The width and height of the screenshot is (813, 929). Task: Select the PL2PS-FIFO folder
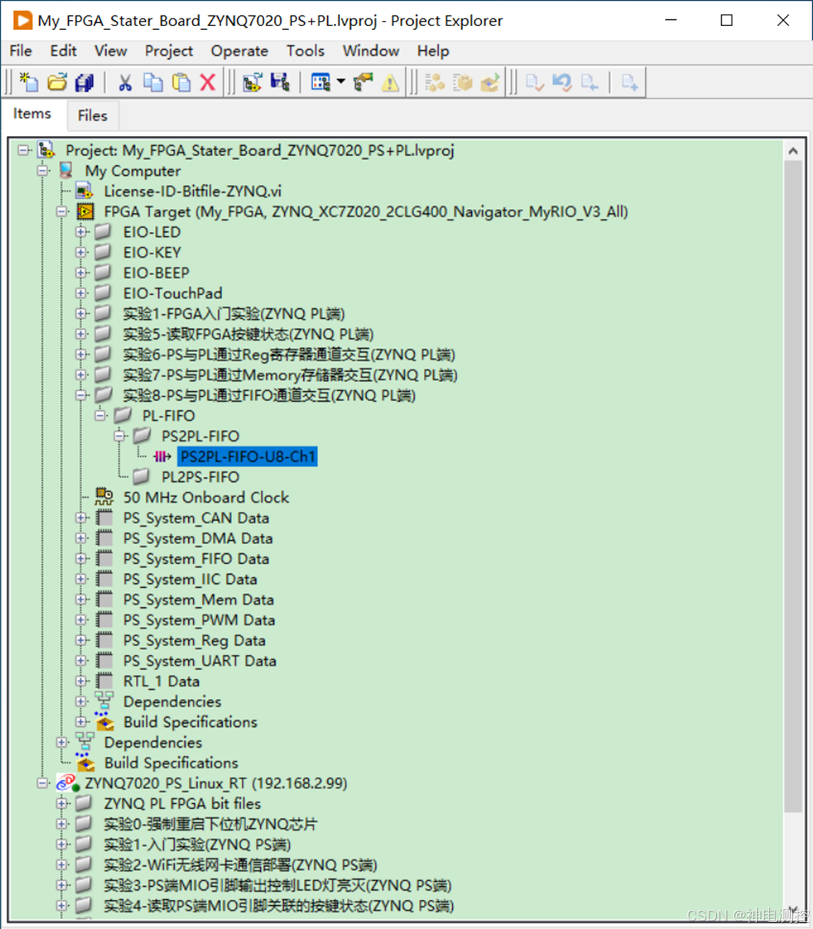[200, 477]
